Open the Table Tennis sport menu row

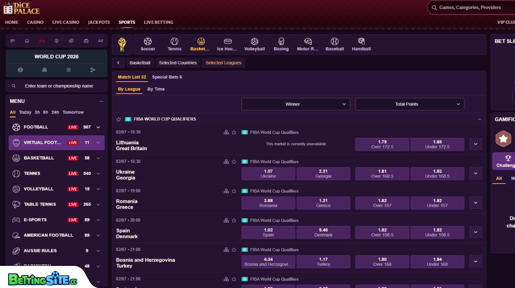[x=57, y=205]
